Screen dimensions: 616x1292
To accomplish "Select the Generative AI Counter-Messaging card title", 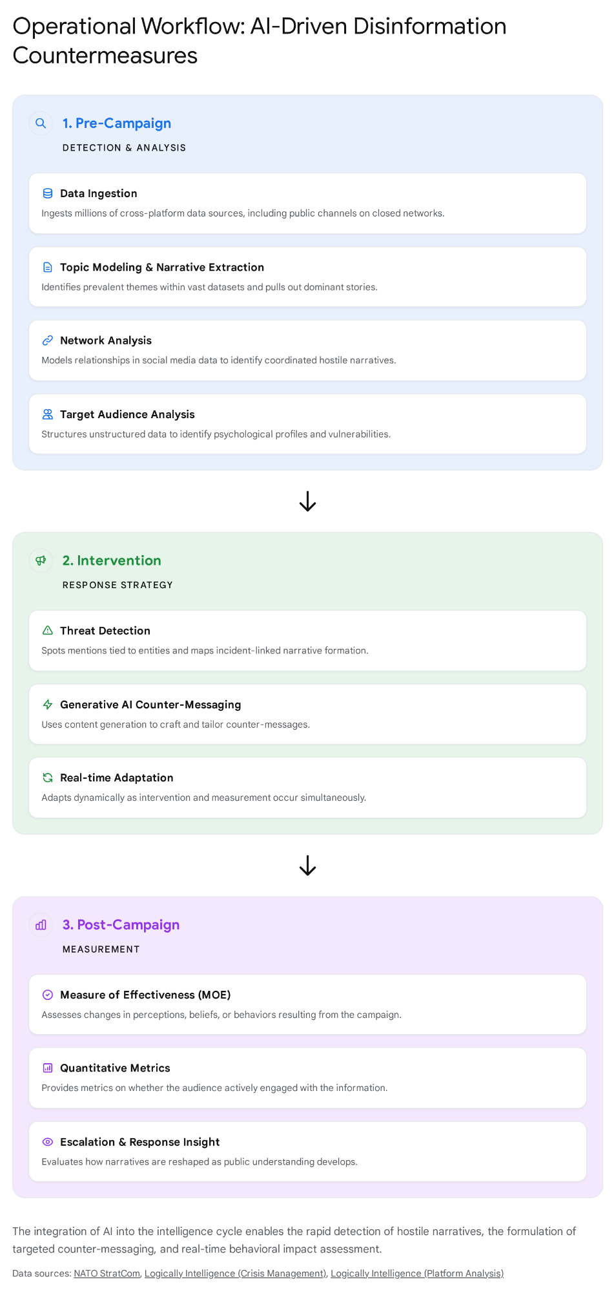I will (x=150, y=704).
